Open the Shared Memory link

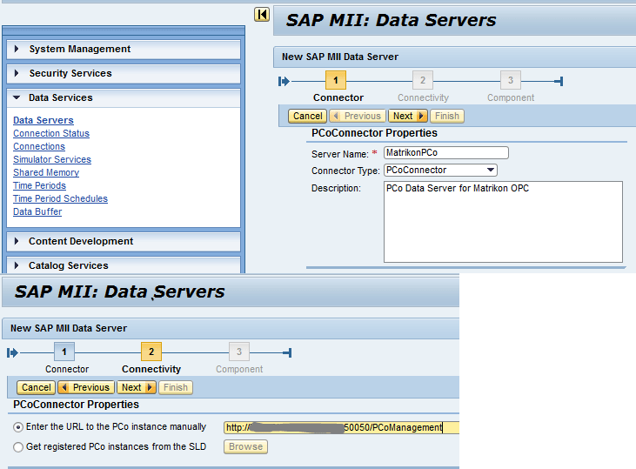[46, 173]
